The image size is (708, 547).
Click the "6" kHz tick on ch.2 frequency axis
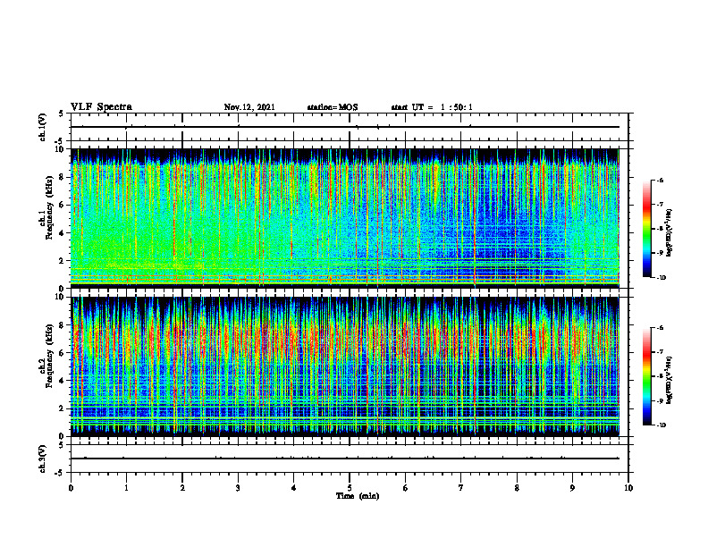point(63,353)
